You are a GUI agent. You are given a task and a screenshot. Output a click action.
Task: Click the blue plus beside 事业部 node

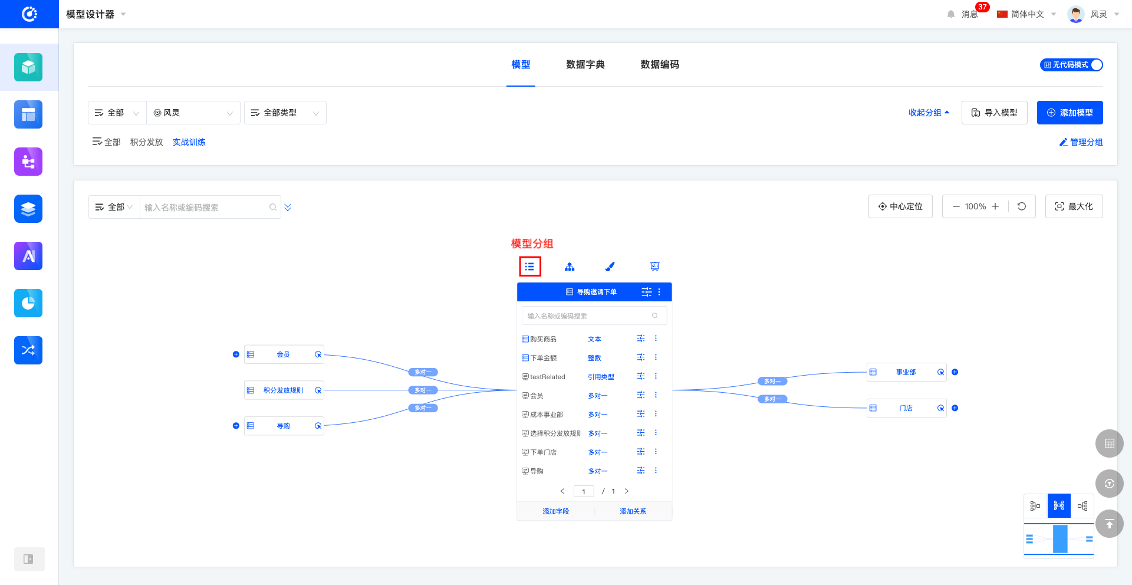click(955, 372)
